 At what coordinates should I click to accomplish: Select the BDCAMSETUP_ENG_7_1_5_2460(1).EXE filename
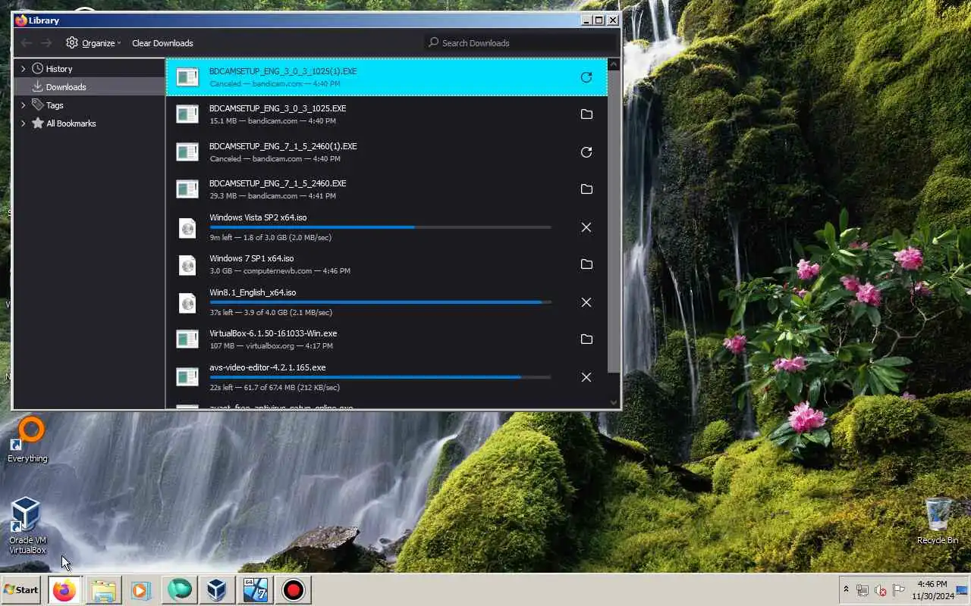point(283,146)
